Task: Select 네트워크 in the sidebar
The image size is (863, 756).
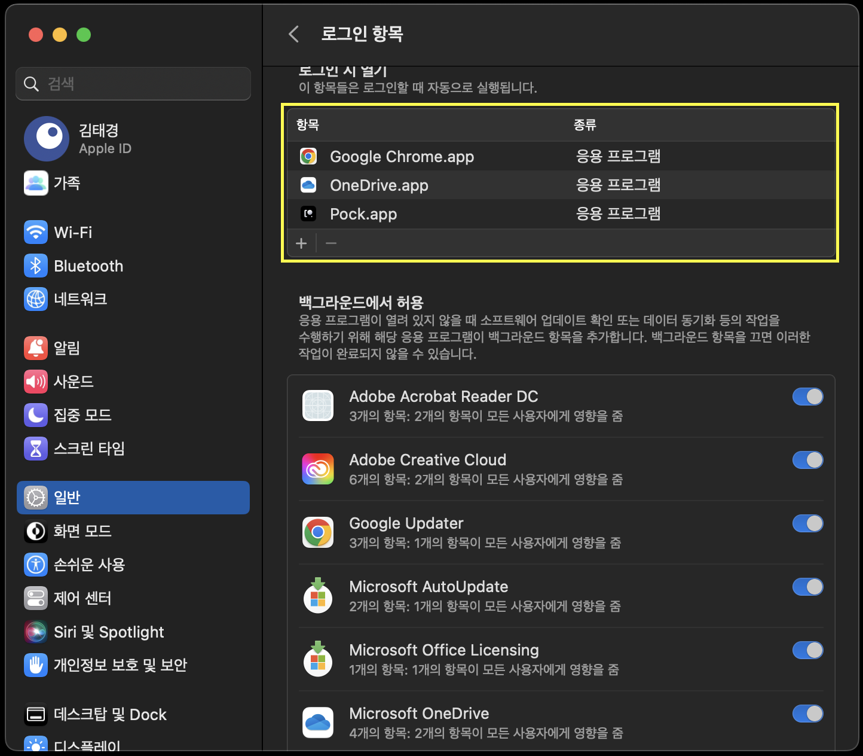Action: click(133, 299)
